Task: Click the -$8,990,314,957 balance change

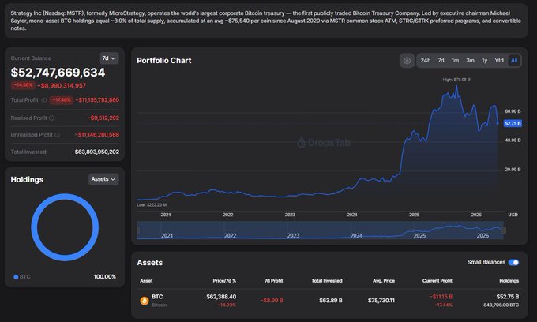Action: coord(62,86)
